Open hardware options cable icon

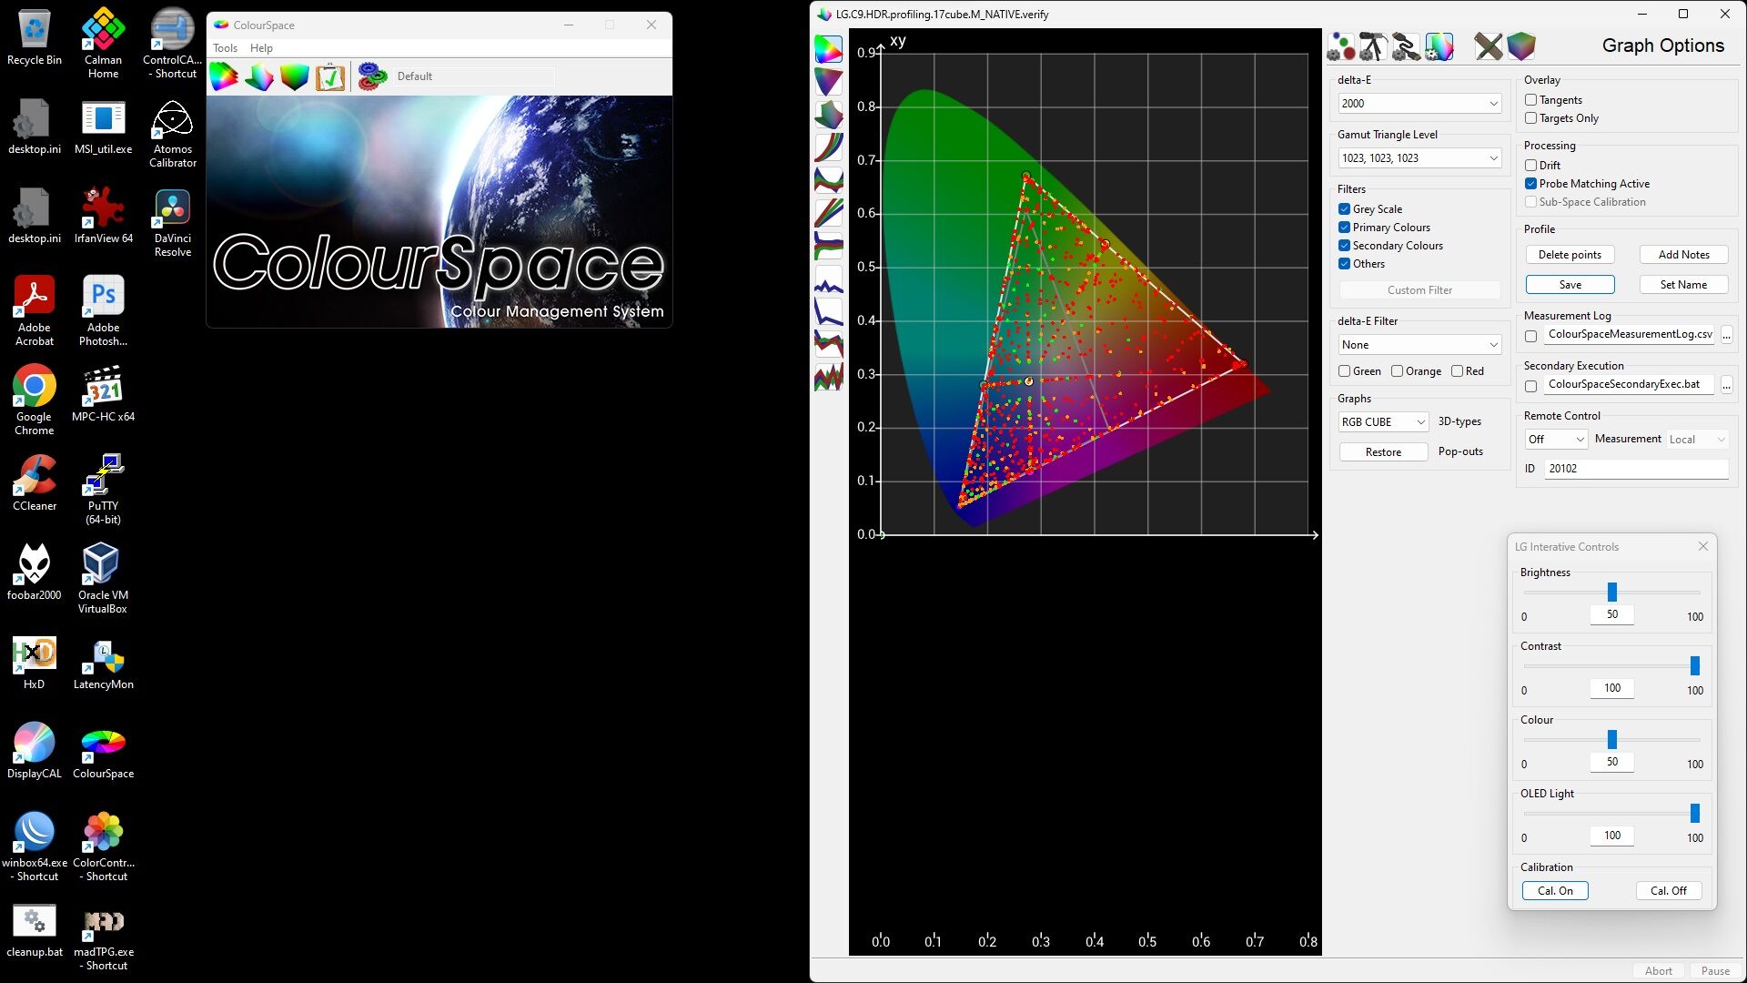[x=1407, y=46]
